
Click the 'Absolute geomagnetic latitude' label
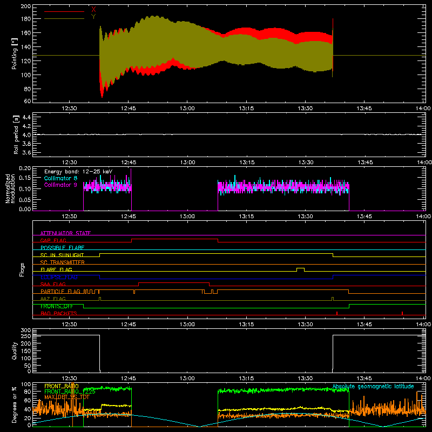pyautogui.click(x=373, y=387)
